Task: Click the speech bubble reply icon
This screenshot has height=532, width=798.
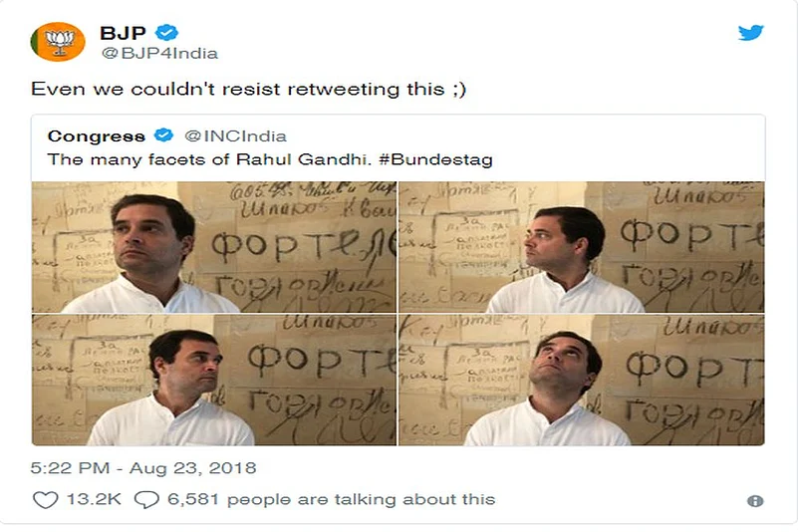Action: click(x=147, y=499)
